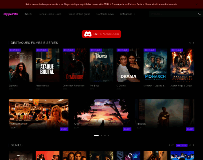The image size is (203, 160).
Task: Open the Avatar Fogo e Cinzas poster
Action: pyautogui.click(x=182, y=65)
